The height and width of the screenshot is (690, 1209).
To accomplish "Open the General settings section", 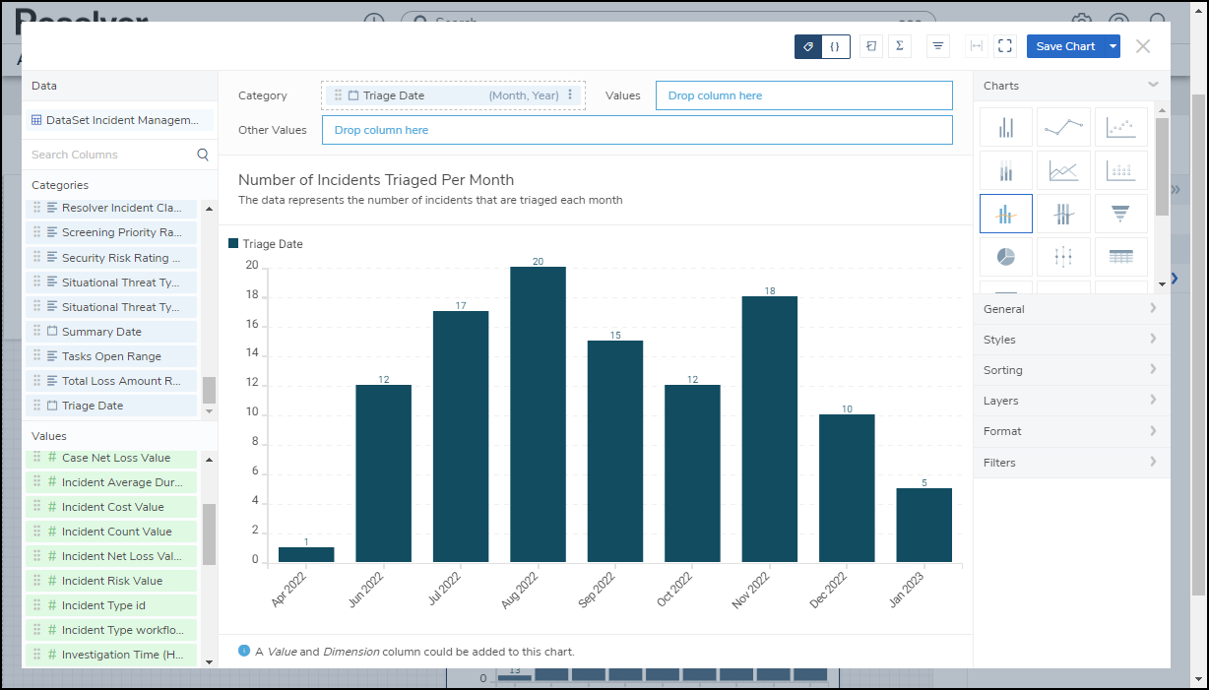I will tap(1070, 309).
